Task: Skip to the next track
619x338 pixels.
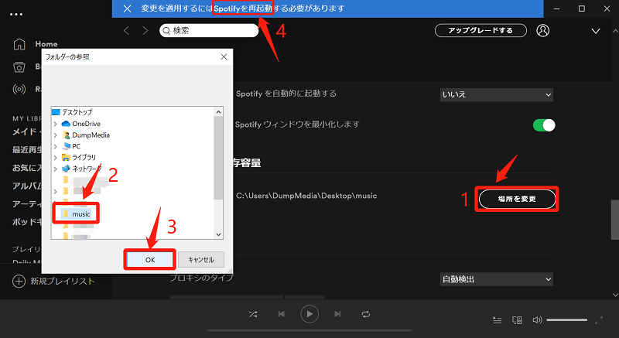Action: point(337,314)
